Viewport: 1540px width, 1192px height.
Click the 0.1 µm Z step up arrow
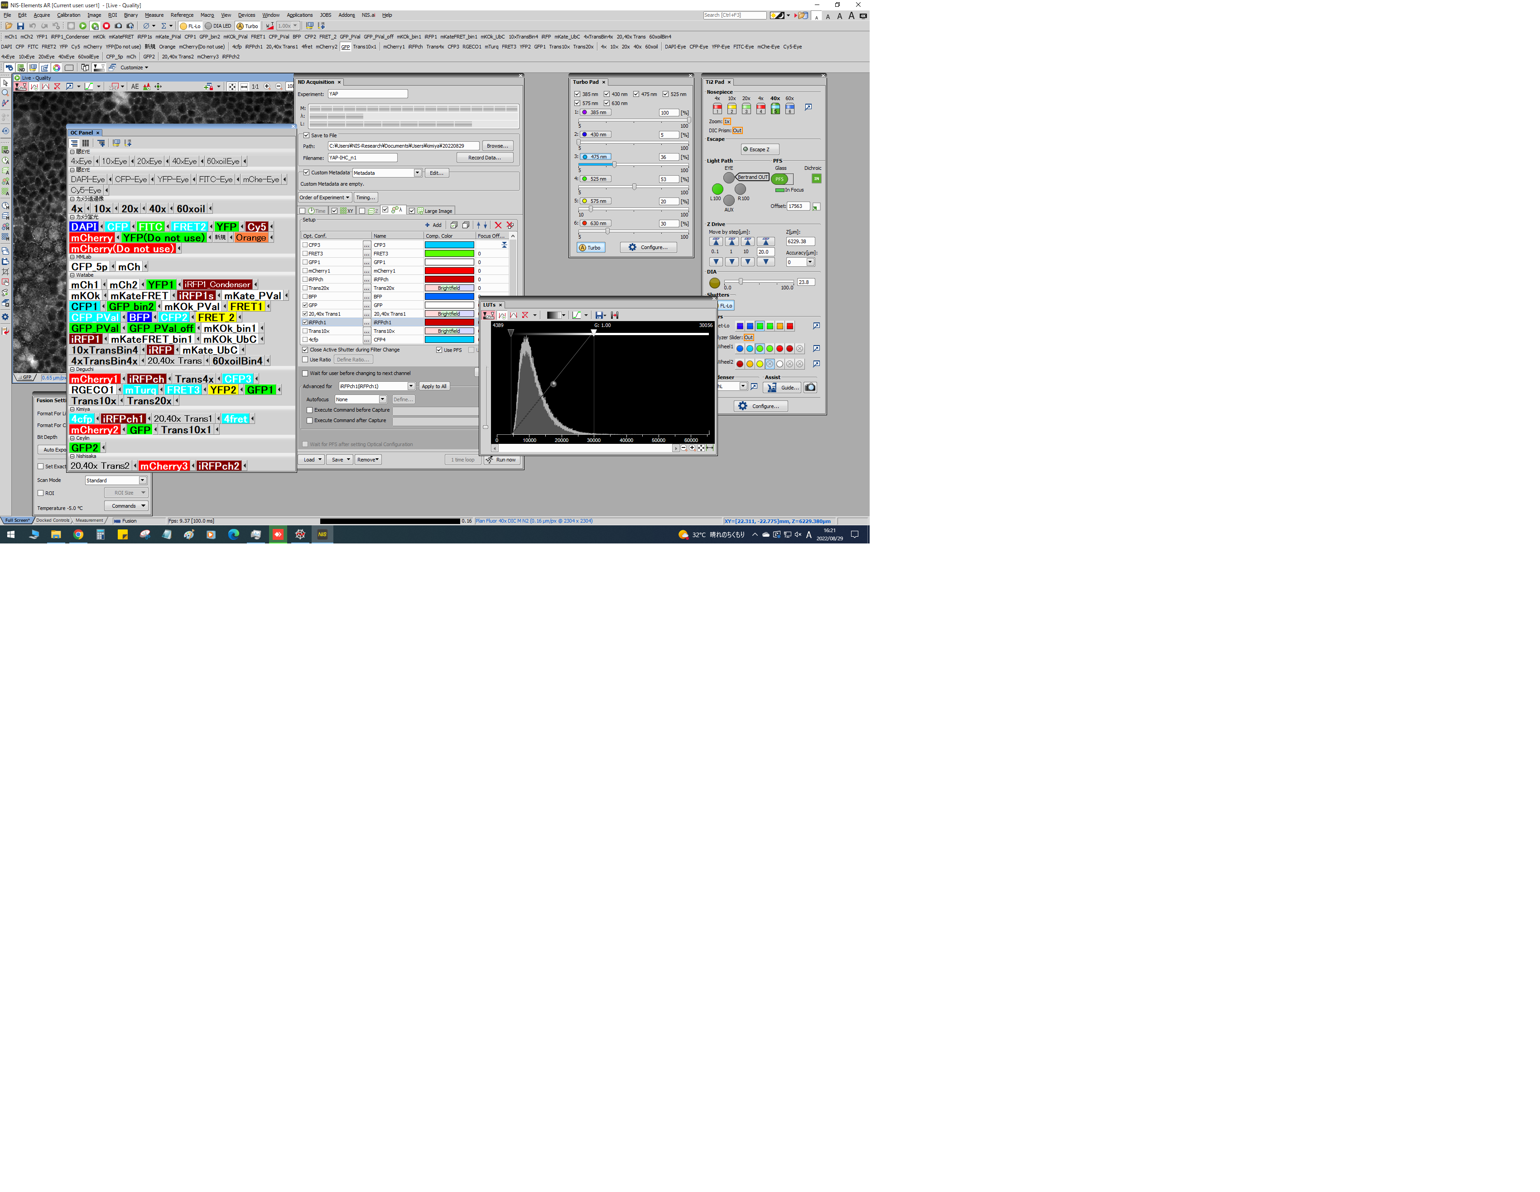(716, 242)
